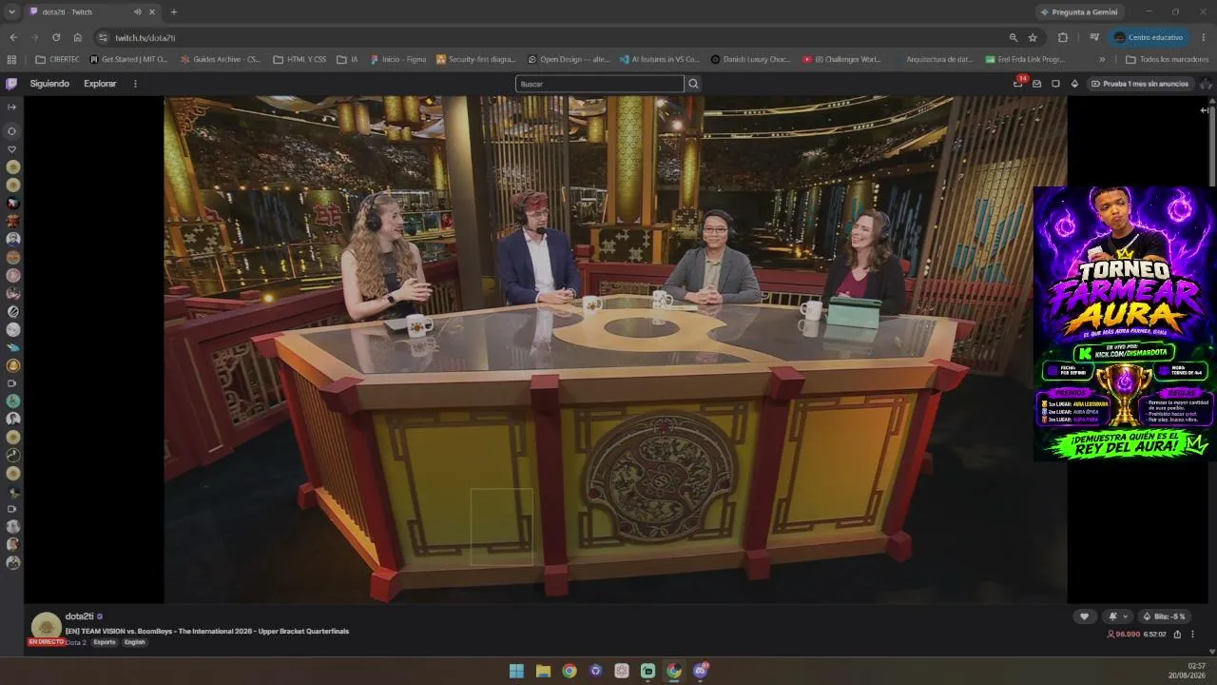
Task: Open the Get Started MIT bookmark
Action: pyautogui.click(x=128, y=59)
